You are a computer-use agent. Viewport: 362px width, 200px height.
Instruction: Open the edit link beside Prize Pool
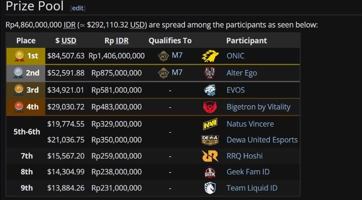(78, 8)
